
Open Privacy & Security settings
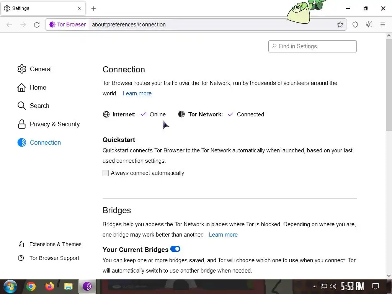tap(49, 124)
